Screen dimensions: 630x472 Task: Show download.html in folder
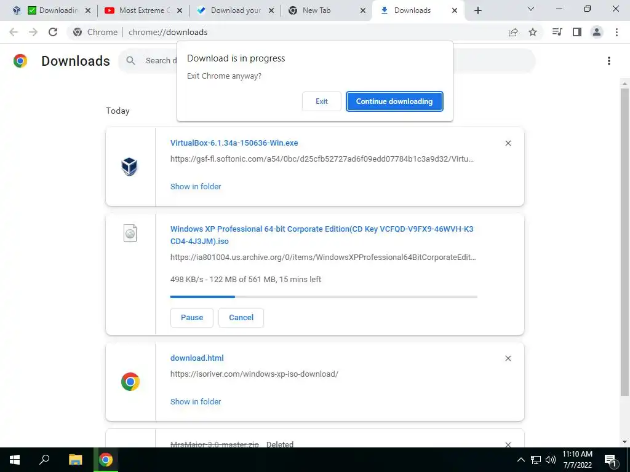coord(196,402)
